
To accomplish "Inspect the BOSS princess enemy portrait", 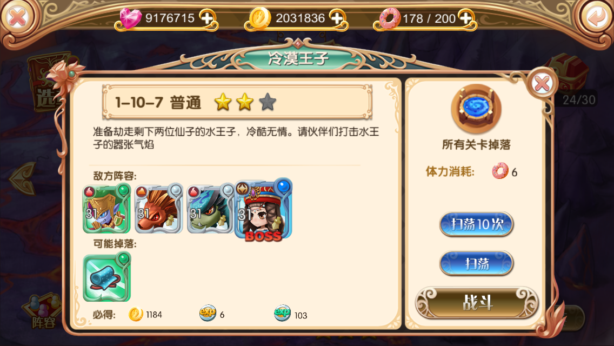I will (263, 209).
